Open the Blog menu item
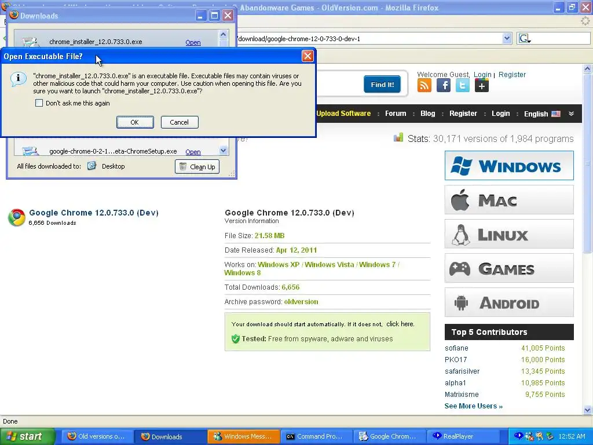593x445 pixels. coord(428,114)
